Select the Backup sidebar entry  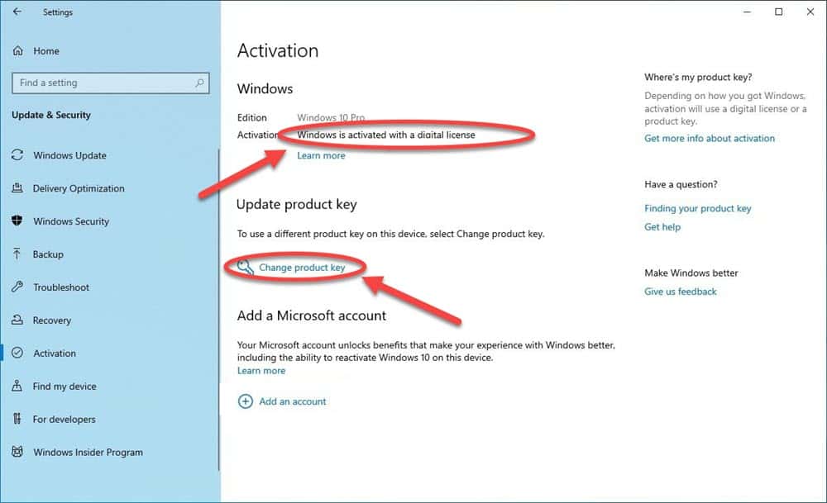48,254
